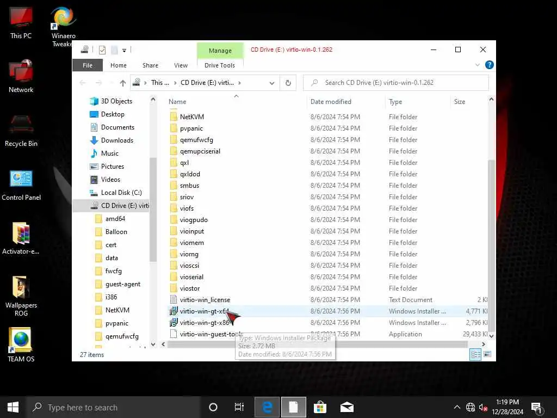Click the virtio-win-gt-x86 installer icon
Viewport: 557px width, 418px height.
click(174, 322)
